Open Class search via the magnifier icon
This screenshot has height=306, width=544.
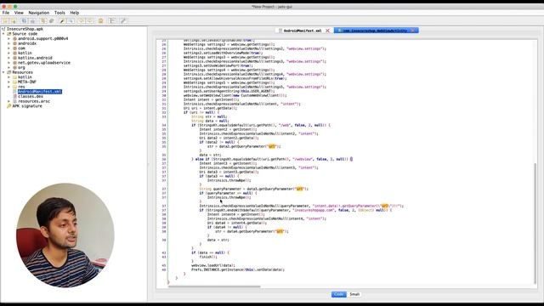[x=71, y=20]
